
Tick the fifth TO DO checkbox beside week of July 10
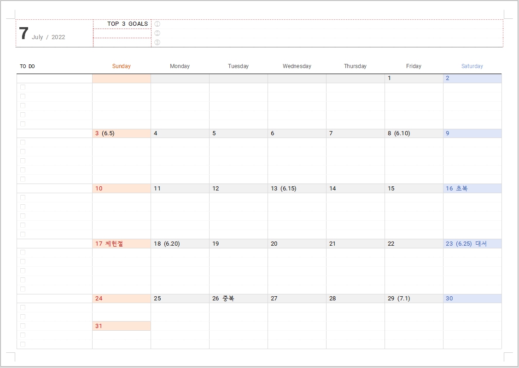coord(23,235)
